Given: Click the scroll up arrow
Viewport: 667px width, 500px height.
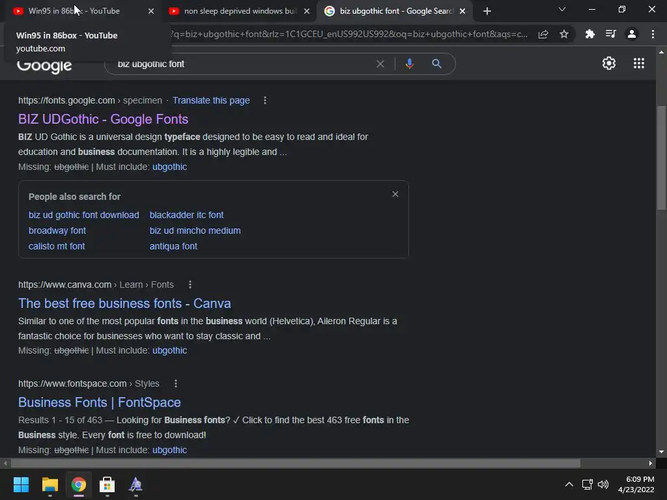Looking at the screenshot, I should [x=661, y=52].
